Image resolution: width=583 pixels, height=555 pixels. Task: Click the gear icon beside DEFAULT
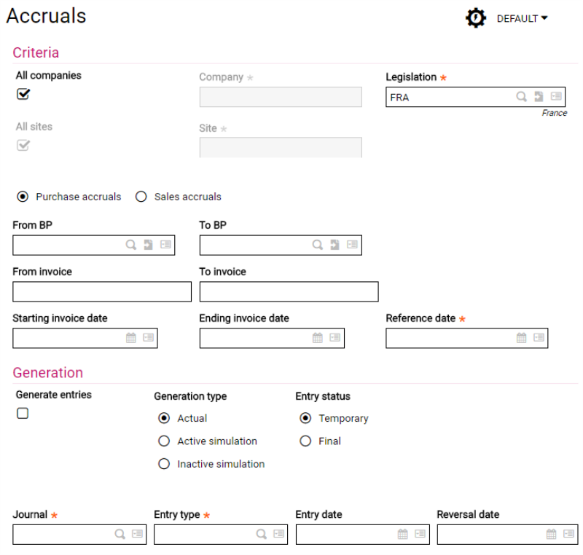point(476,18)
